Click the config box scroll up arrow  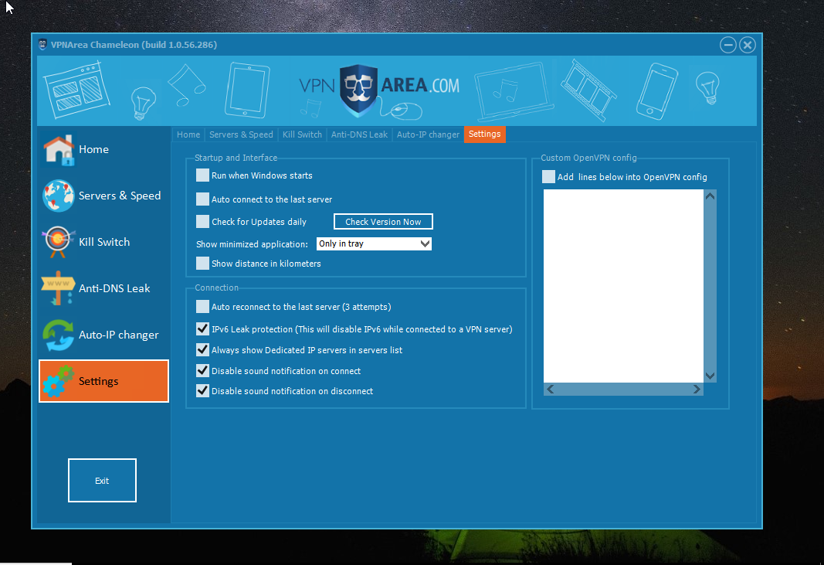tap(710, 196)
